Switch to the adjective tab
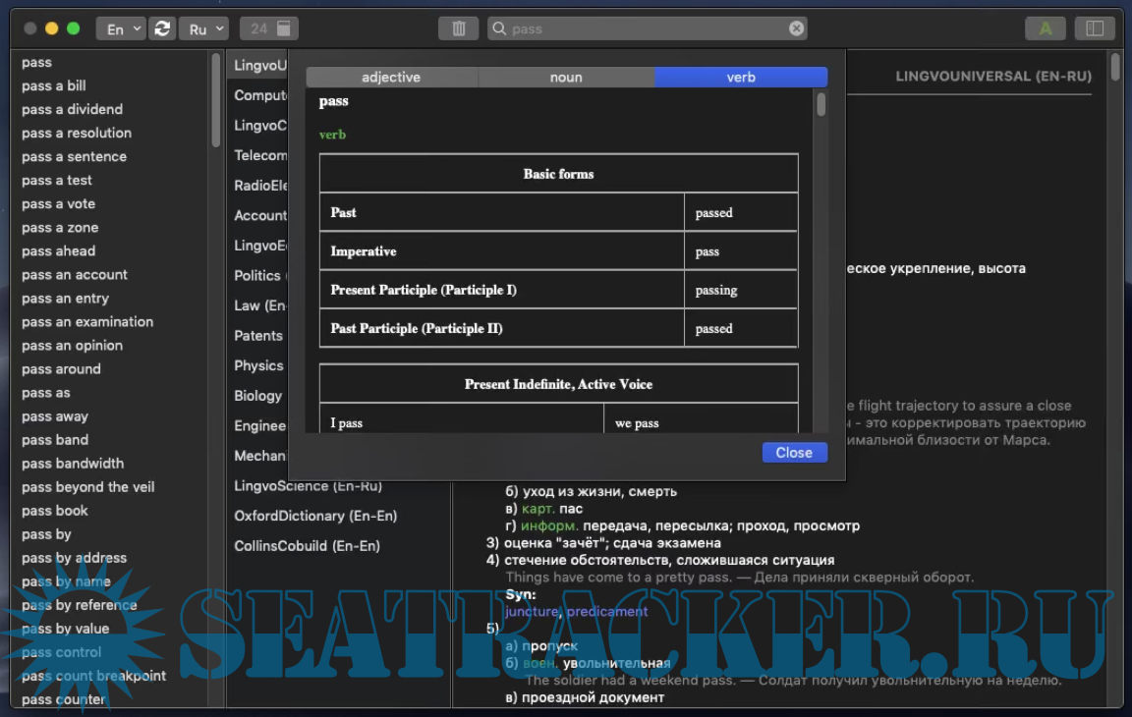1132x717 pixels. pyautogui.click(x=391, y=78)
